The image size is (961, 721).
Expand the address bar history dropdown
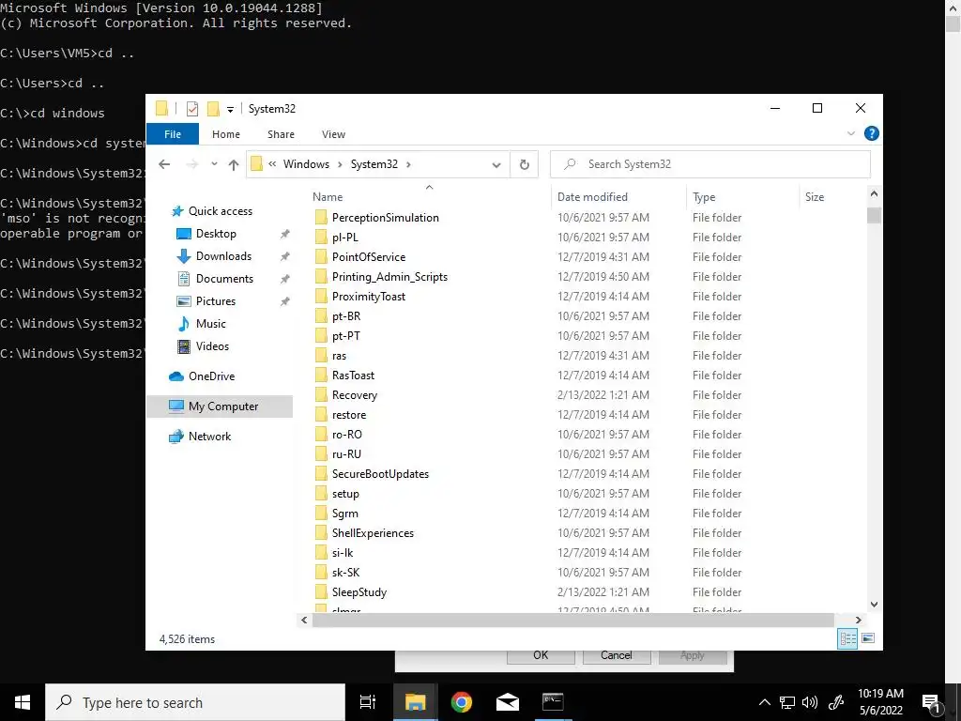(496, 165)
